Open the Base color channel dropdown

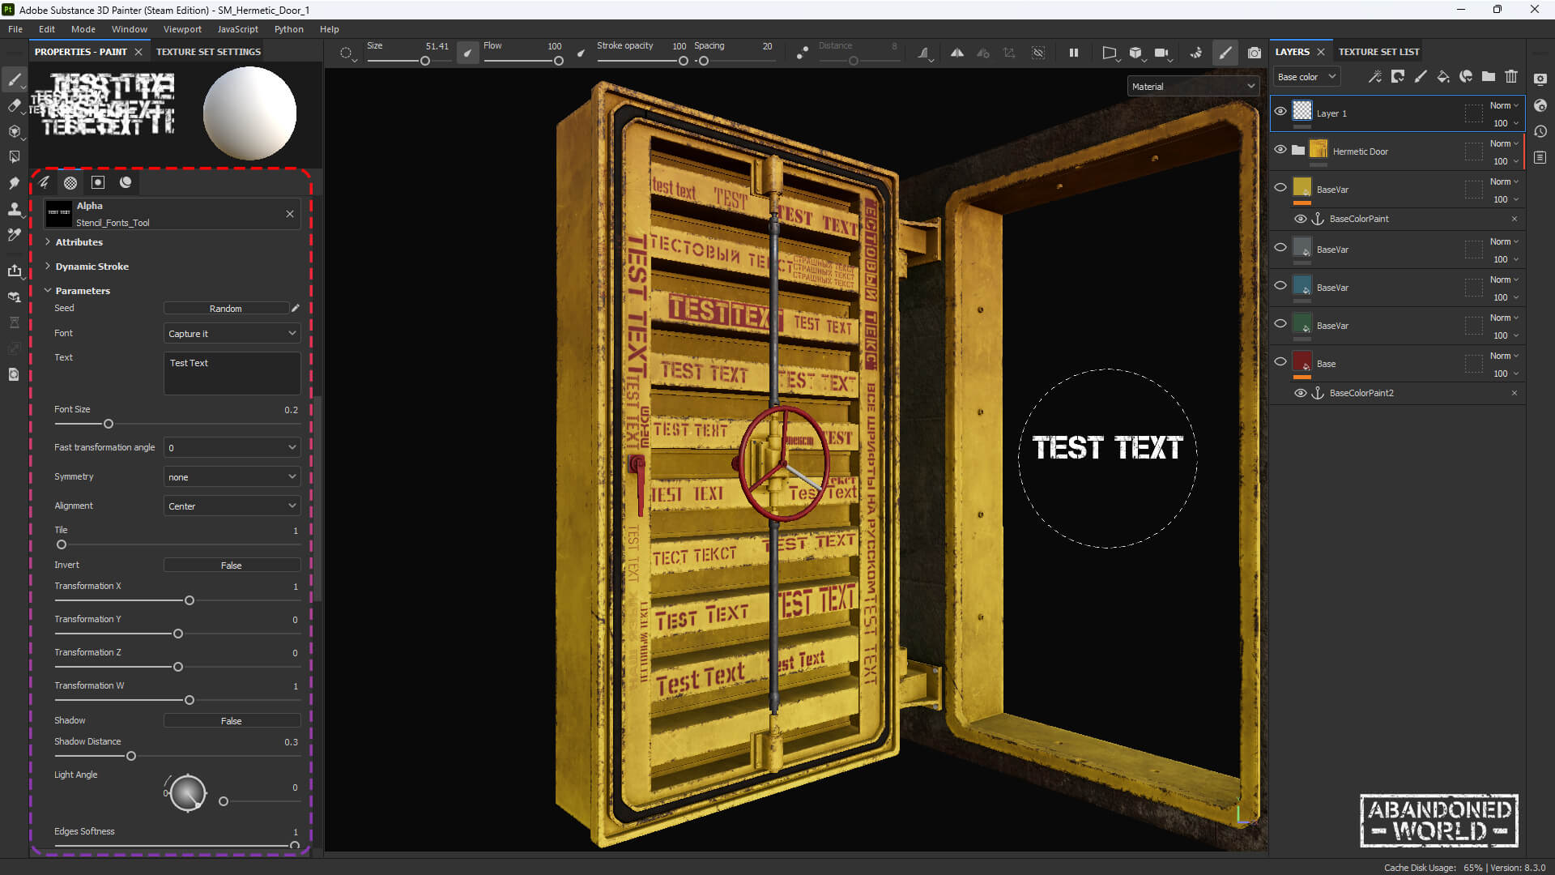click(1306, 77)
